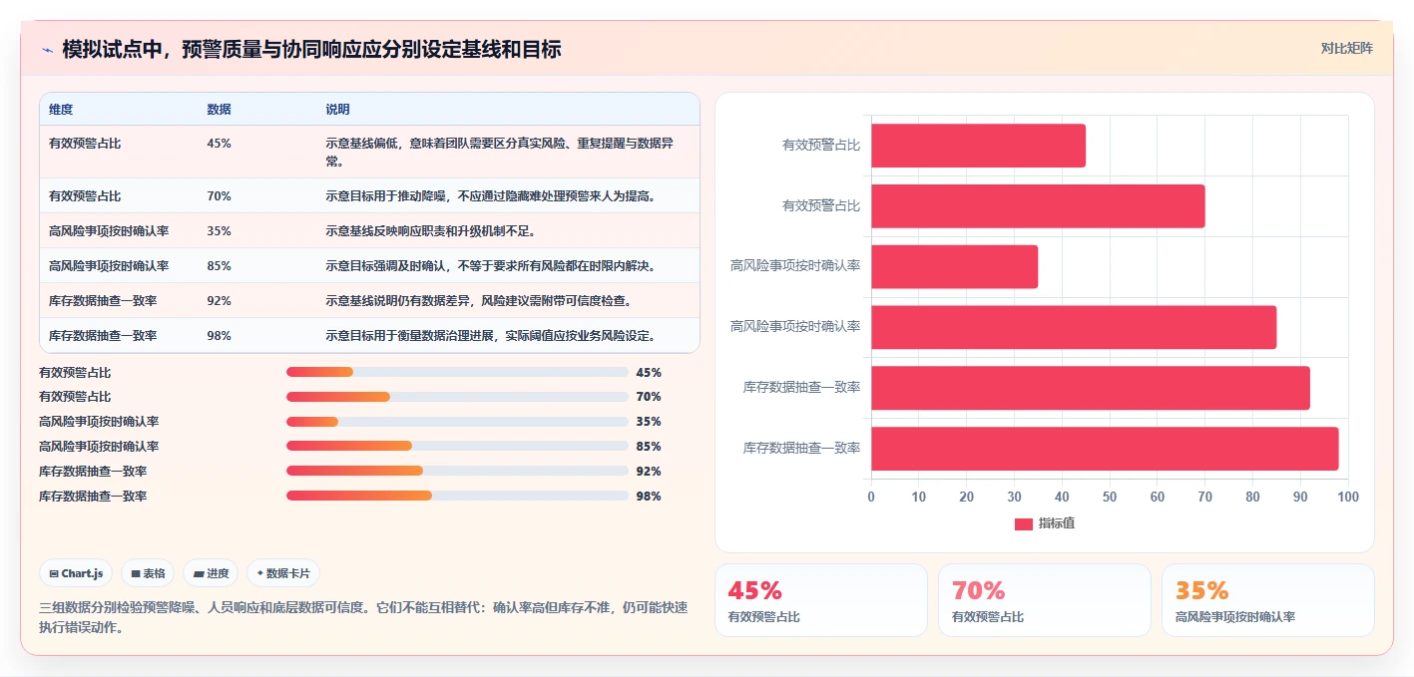Click the description starting 示意基线反映响应职责
This screenshot has width=1414, height=677.
(x=431, y=231)
